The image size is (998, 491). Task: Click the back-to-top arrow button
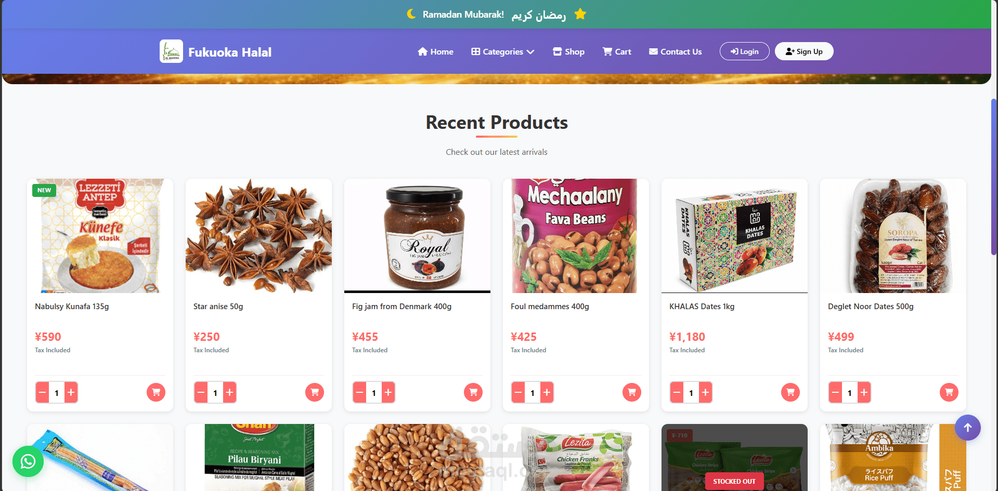click(x=968, y=428)
